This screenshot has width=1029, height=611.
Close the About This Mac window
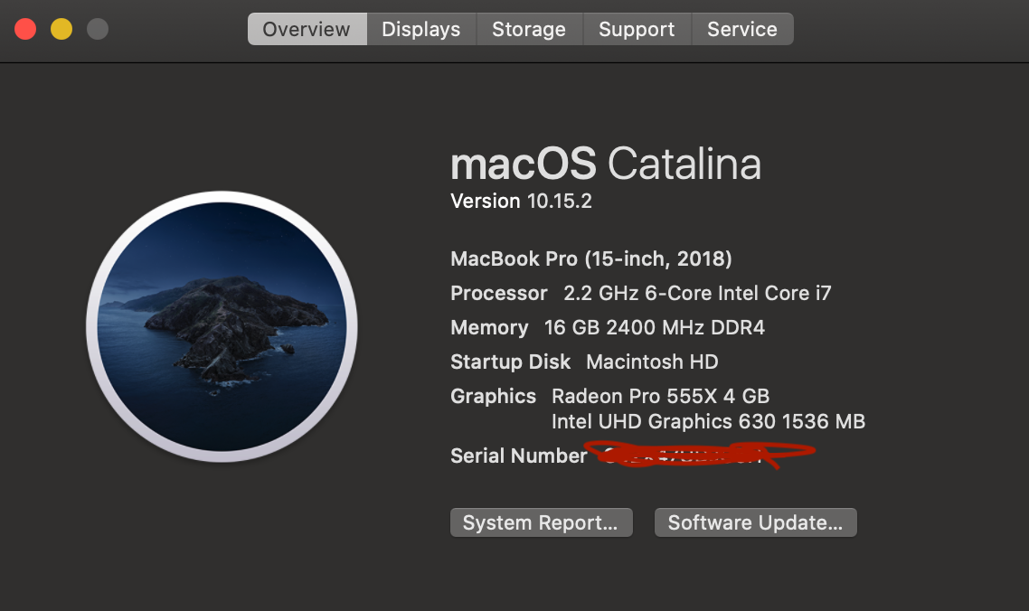tap(25, 29)
